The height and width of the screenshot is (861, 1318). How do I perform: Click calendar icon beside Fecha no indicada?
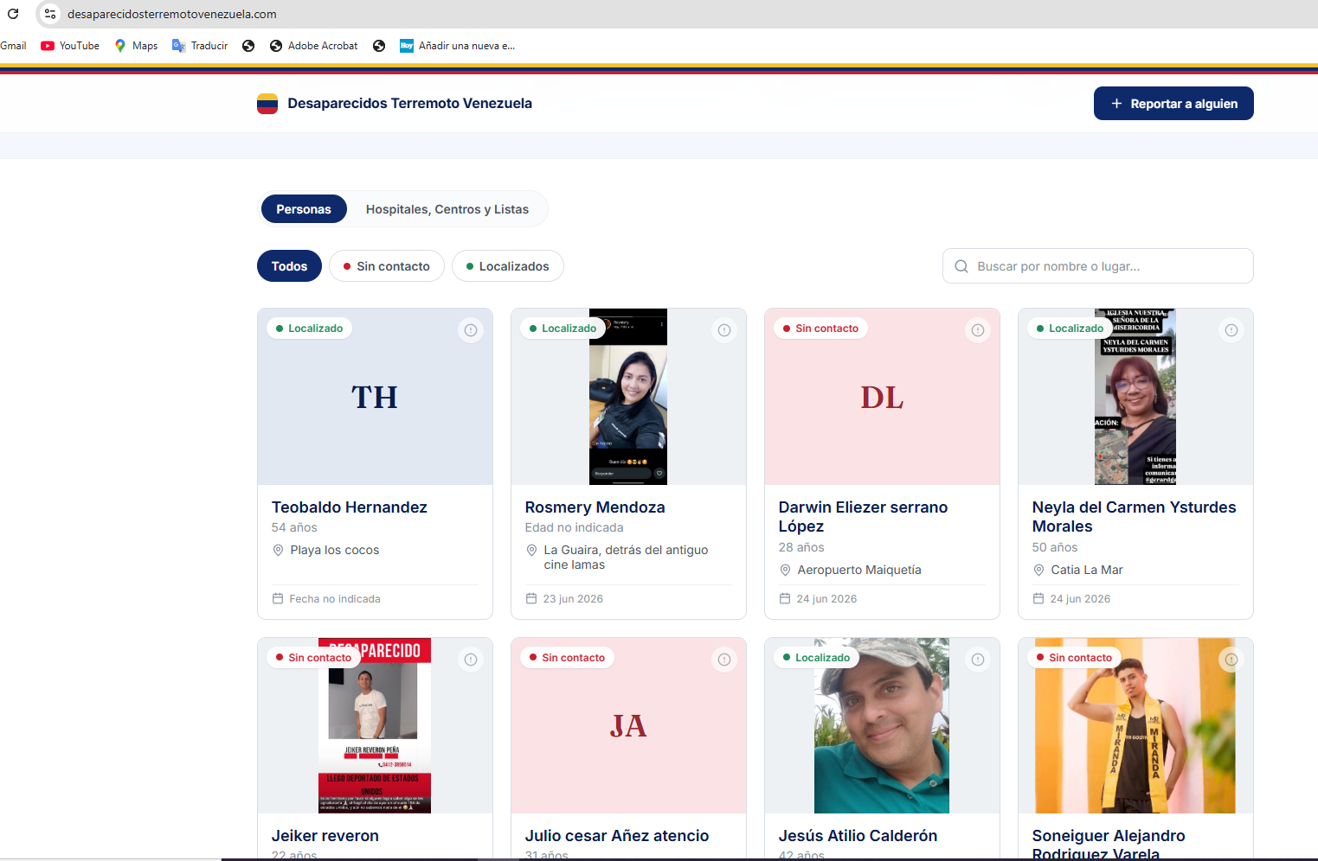click(278, 598)
